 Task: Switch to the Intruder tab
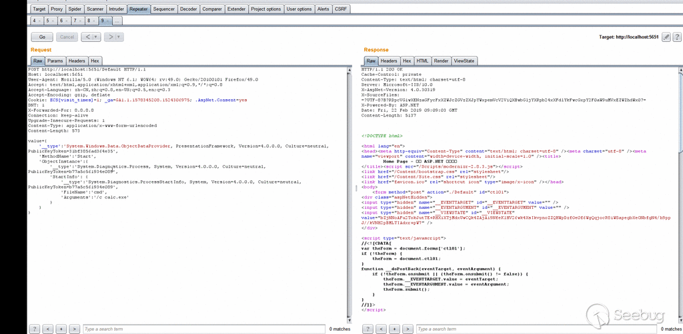(x=116, y=9)
